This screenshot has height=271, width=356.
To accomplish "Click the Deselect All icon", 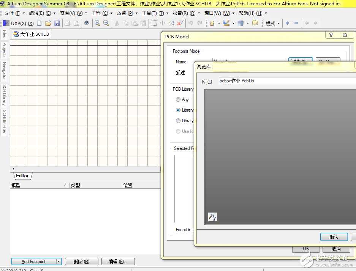I will point(171,23).
